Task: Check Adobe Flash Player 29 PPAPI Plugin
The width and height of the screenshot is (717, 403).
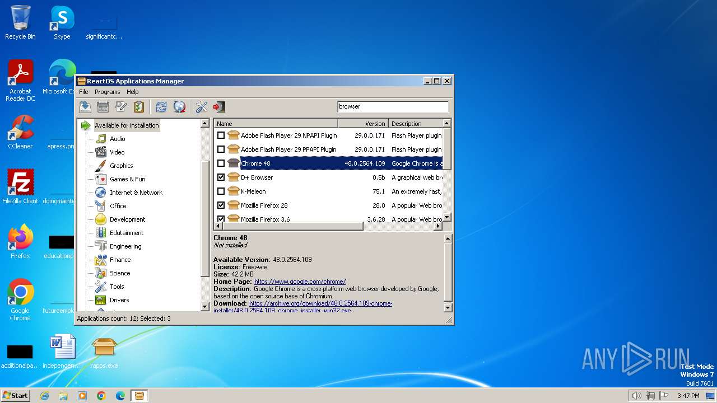Action: [x=221, y=149]
